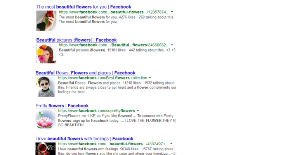Expand dropdown arrow beside the 24660682 URL
The height and width of the screenshot is (155, 295).
172,45
